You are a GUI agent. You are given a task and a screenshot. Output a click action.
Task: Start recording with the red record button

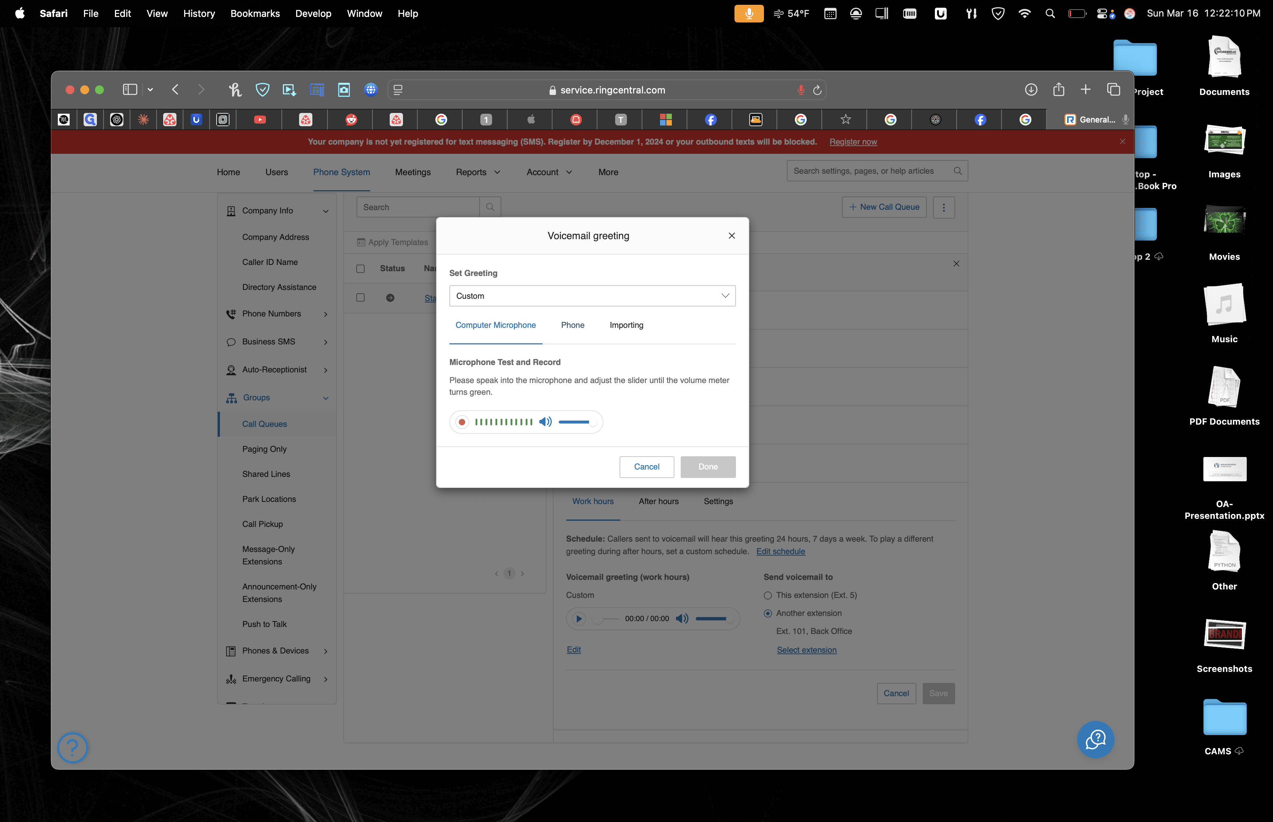462,422
